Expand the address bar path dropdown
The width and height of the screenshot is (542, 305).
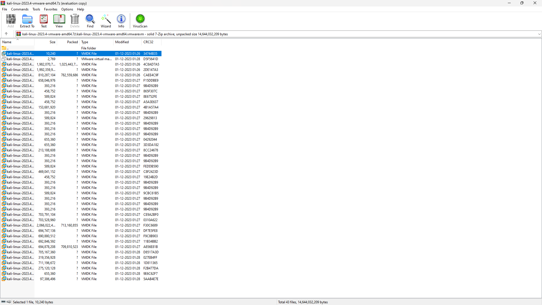click(539, 34)
